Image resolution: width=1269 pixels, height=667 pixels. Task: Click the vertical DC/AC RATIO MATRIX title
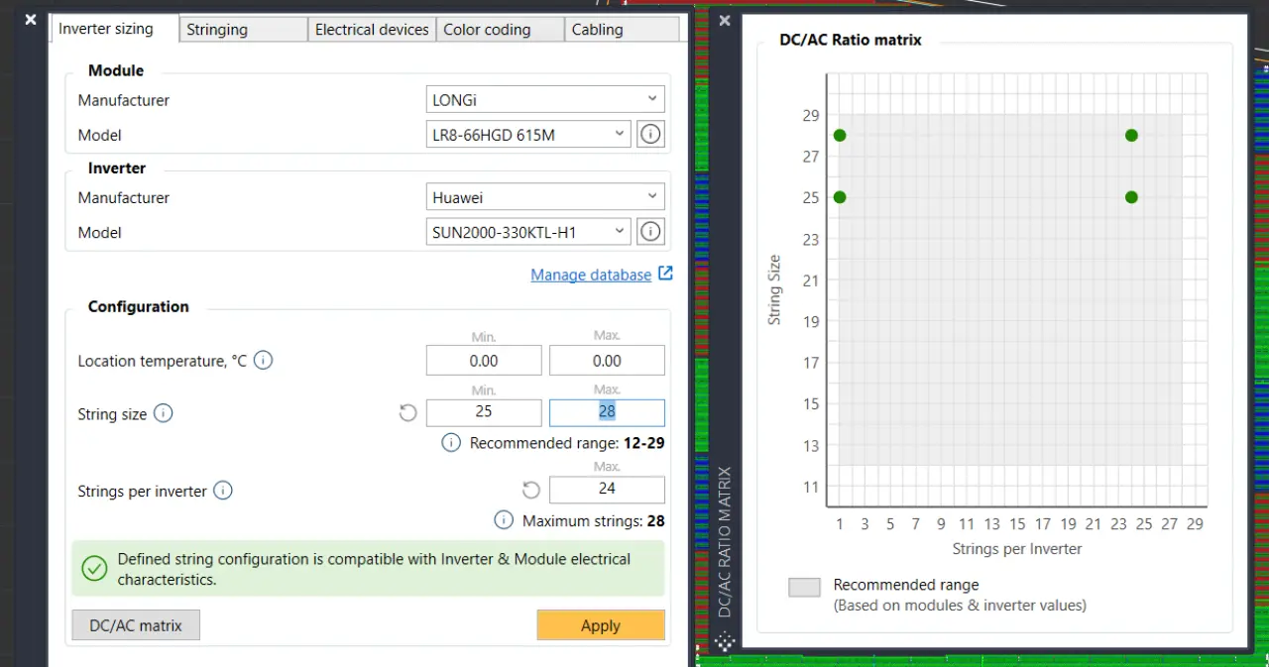[725, 542]
